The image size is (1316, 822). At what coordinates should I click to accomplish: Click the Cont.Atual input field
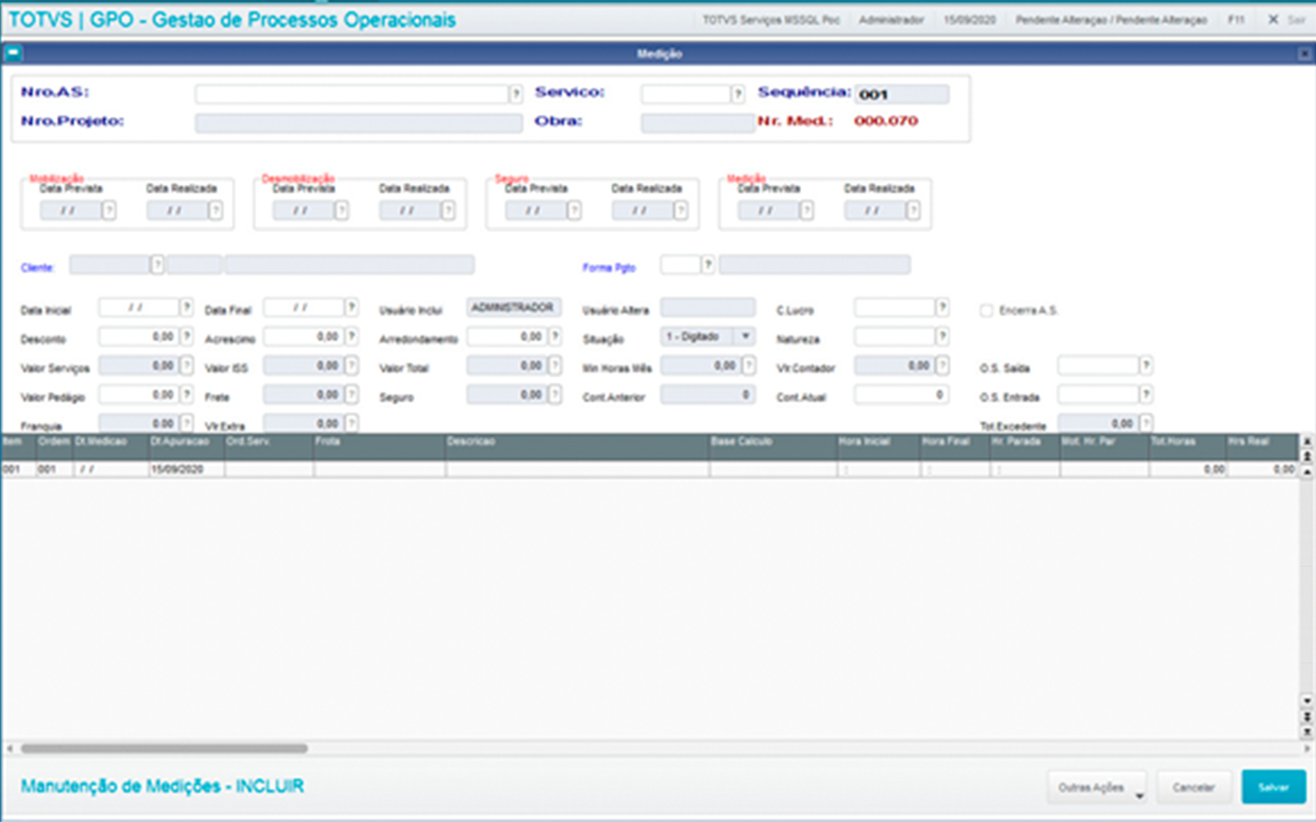click(900, 395)
